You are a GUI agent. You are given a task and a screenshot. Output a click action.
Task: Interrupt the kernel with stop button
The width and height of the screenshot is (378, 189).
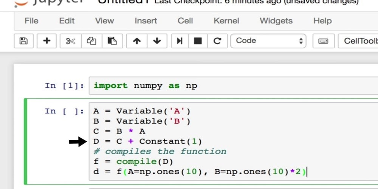click(x=198, y=41)
